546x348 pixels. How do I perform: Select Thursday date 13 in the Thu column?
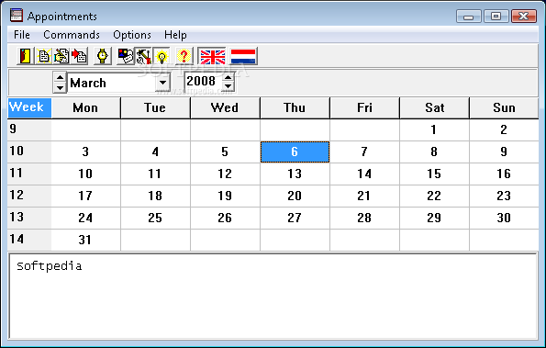[295, 174]
